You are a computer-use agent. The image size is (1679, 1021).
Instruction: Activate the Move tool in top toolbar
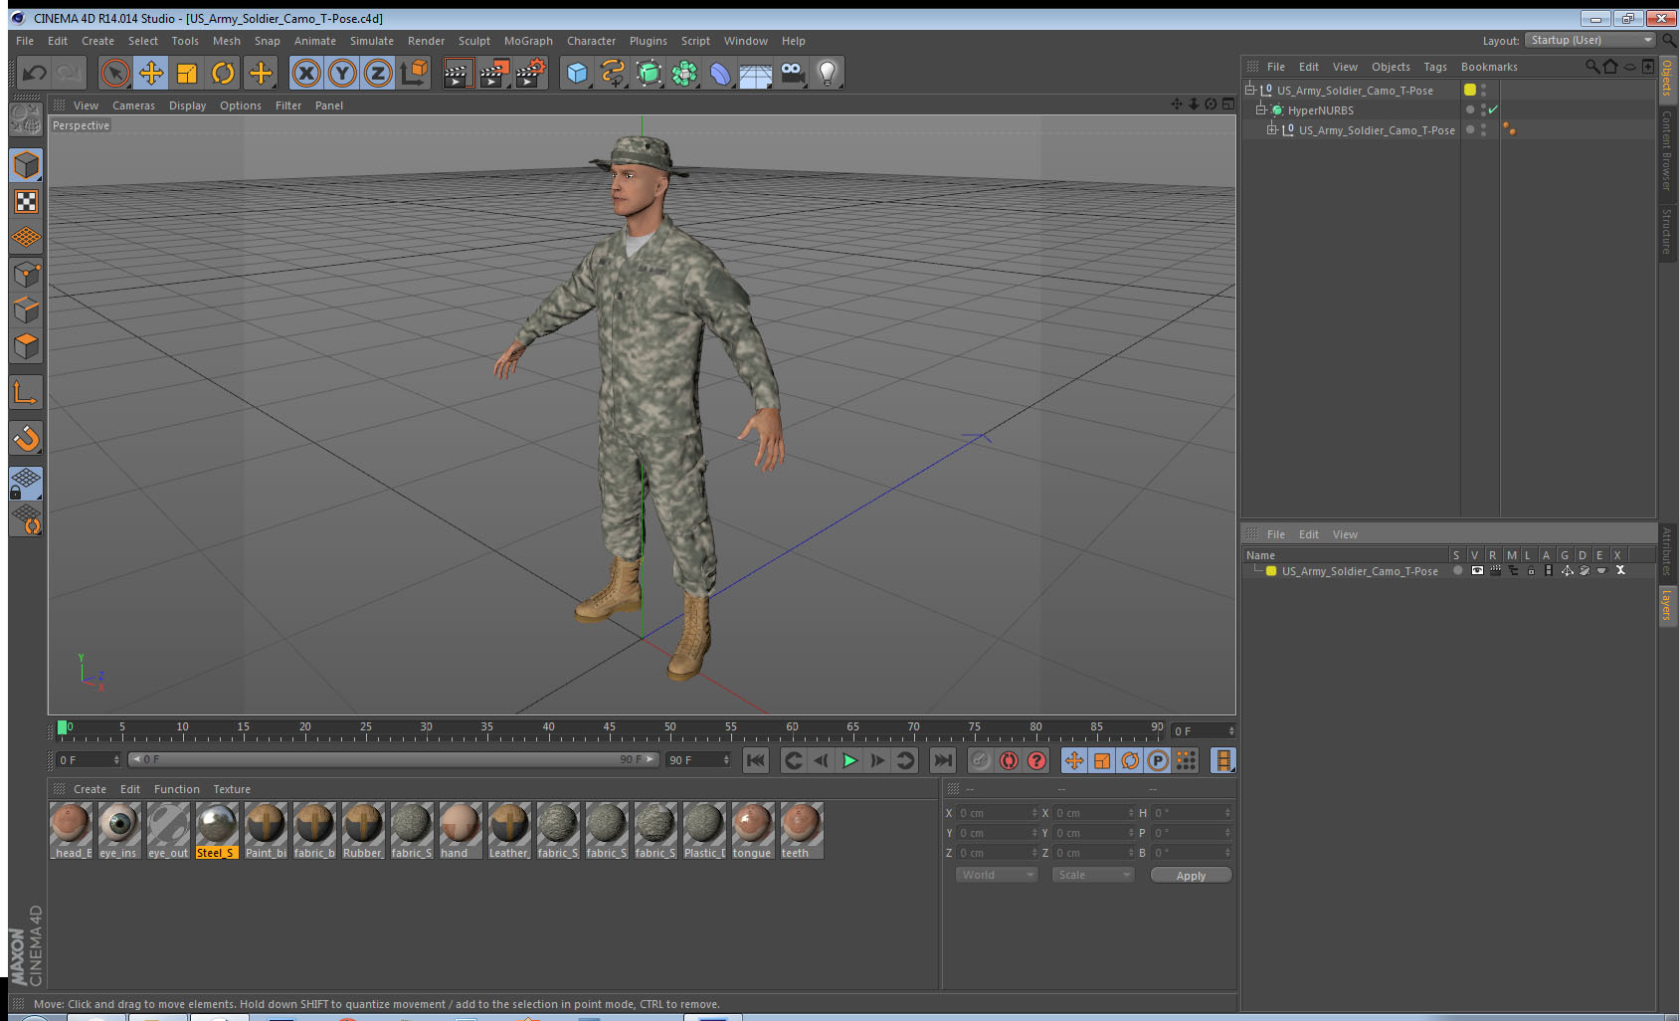[151, 73]
